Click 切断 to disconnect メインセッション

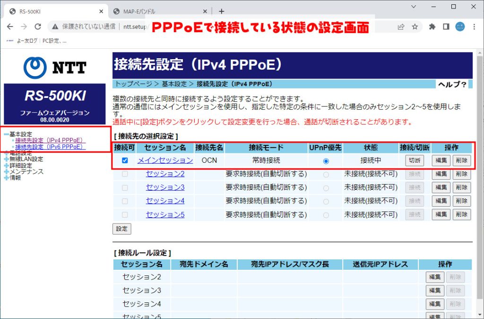(x=415, y=160)
